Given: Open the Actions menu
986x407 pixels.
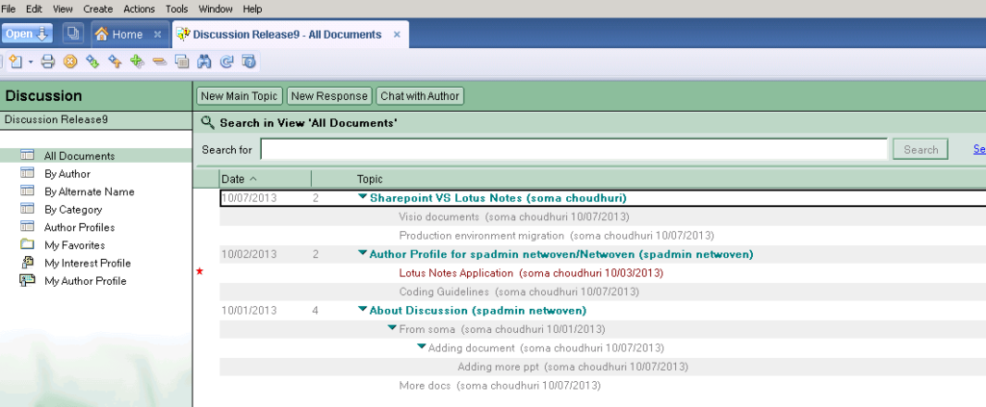Looking at the screenshot, I should click(x=139, y=9).
